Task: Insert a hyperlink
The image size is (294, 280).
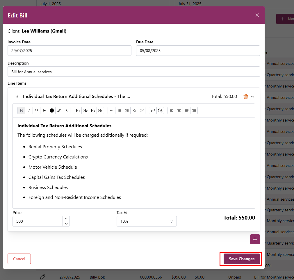Action: pyautogui.click(x=153, y=110)
